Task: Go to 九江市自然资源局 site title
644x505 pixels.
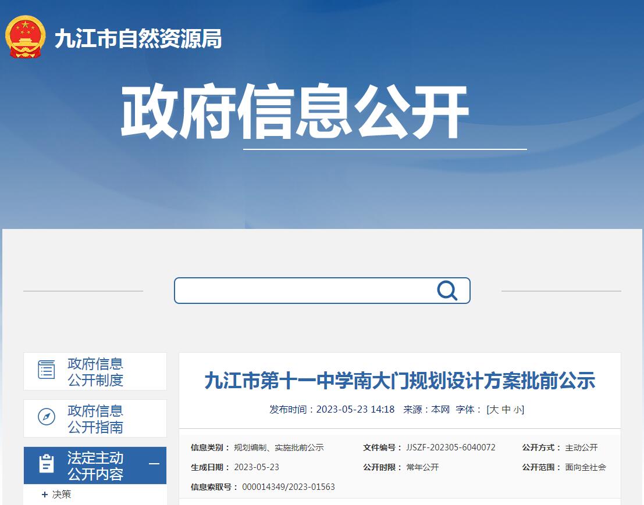Action: pos(138,39)
